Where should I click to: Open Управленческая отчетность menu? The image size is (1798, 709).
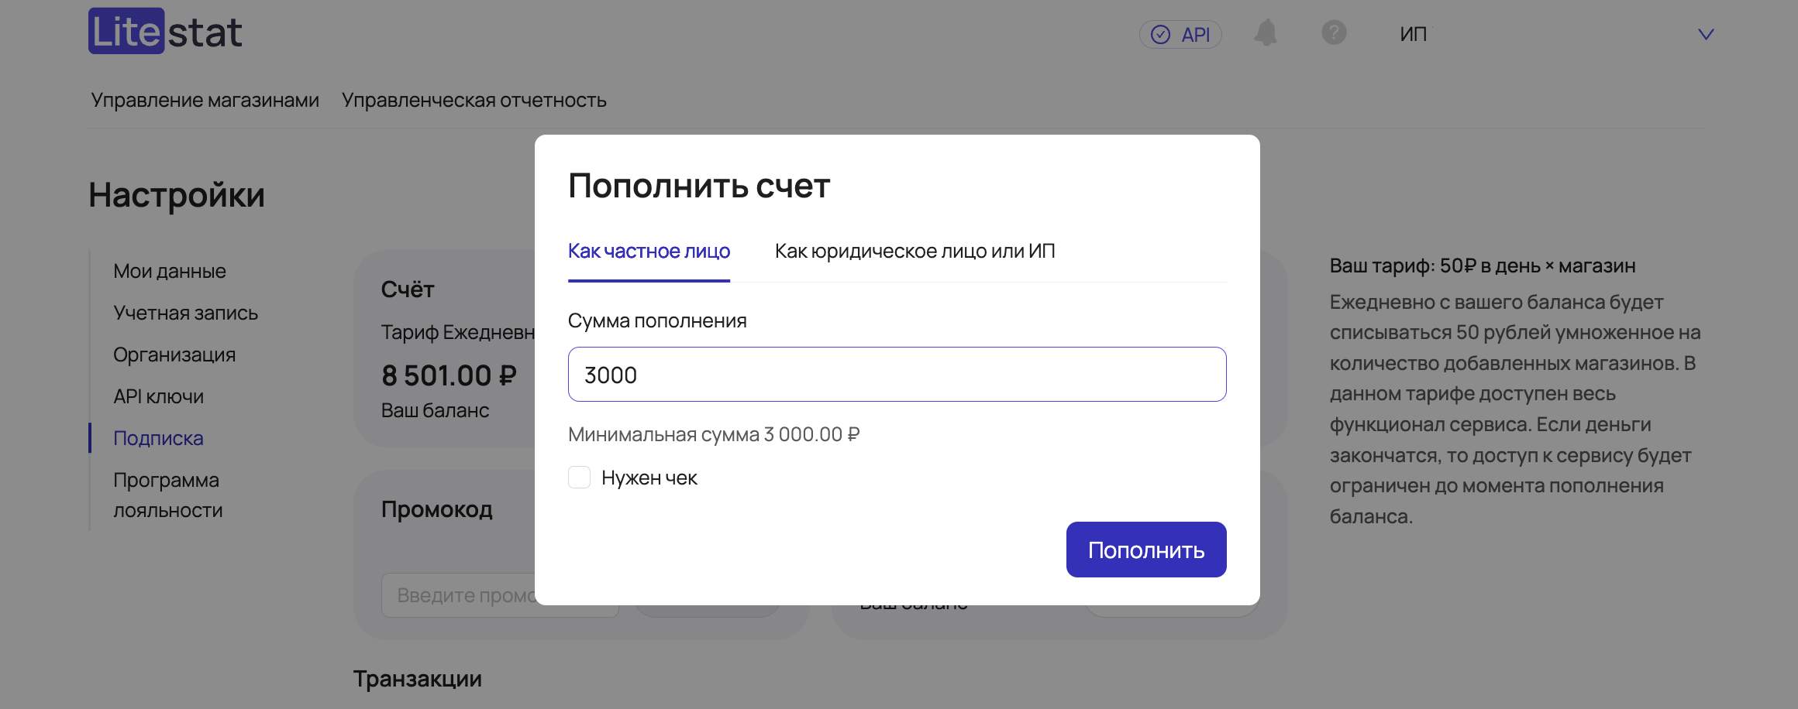474,101
